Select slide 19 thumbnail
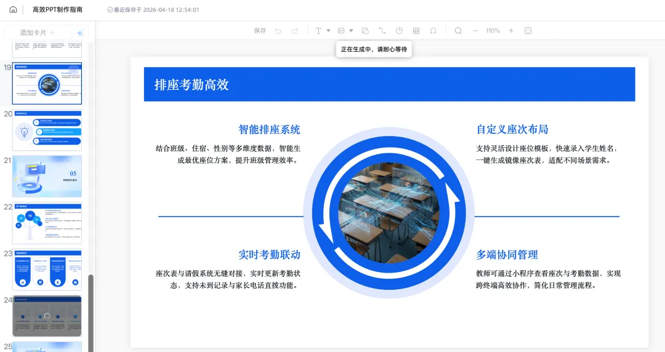This screenshot has width=665, height=352. tap(47, 84)
